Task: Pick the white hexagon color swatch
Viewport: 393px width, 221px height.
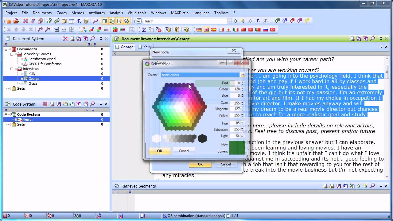Action: point(157,139)
